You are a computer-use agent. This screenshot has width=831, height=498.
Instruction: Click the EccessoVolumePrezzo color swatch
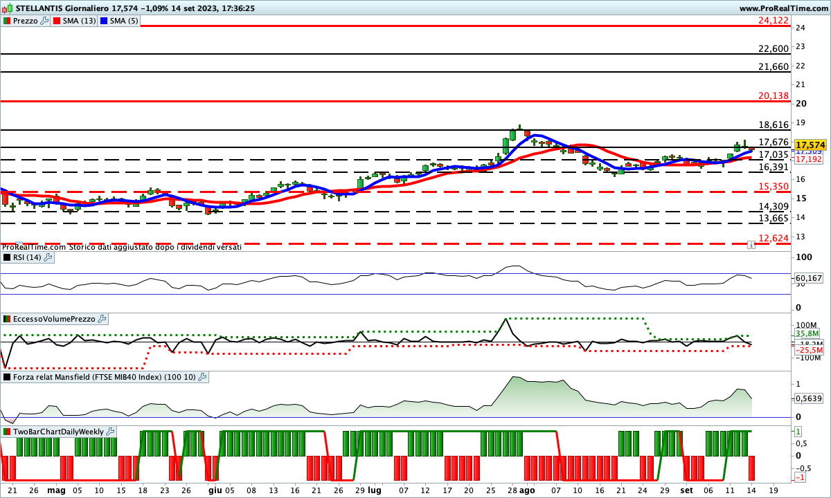coord(7,319)
